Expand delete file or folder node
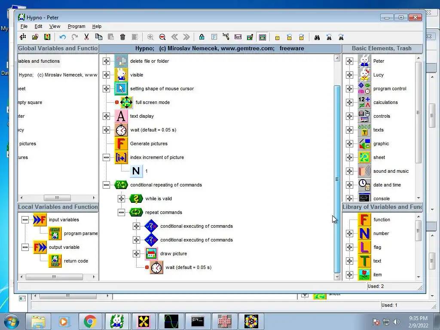Image resolution: width=440 pixels, height=330 pixels. pyautogui.click(x=106, y=61)
